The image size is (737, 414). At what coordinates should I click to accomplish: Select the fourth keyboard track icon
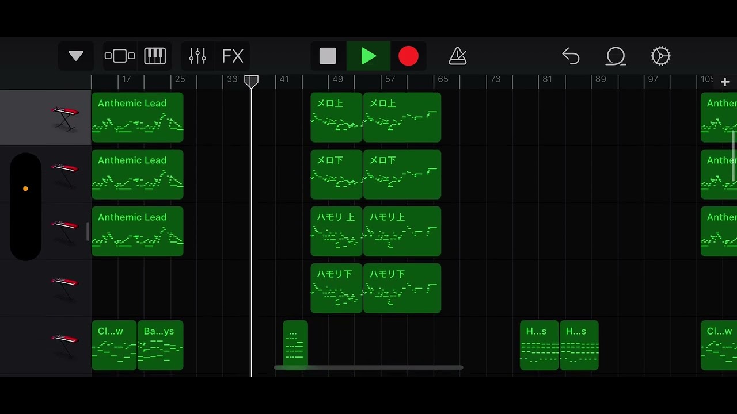point(64,288)
